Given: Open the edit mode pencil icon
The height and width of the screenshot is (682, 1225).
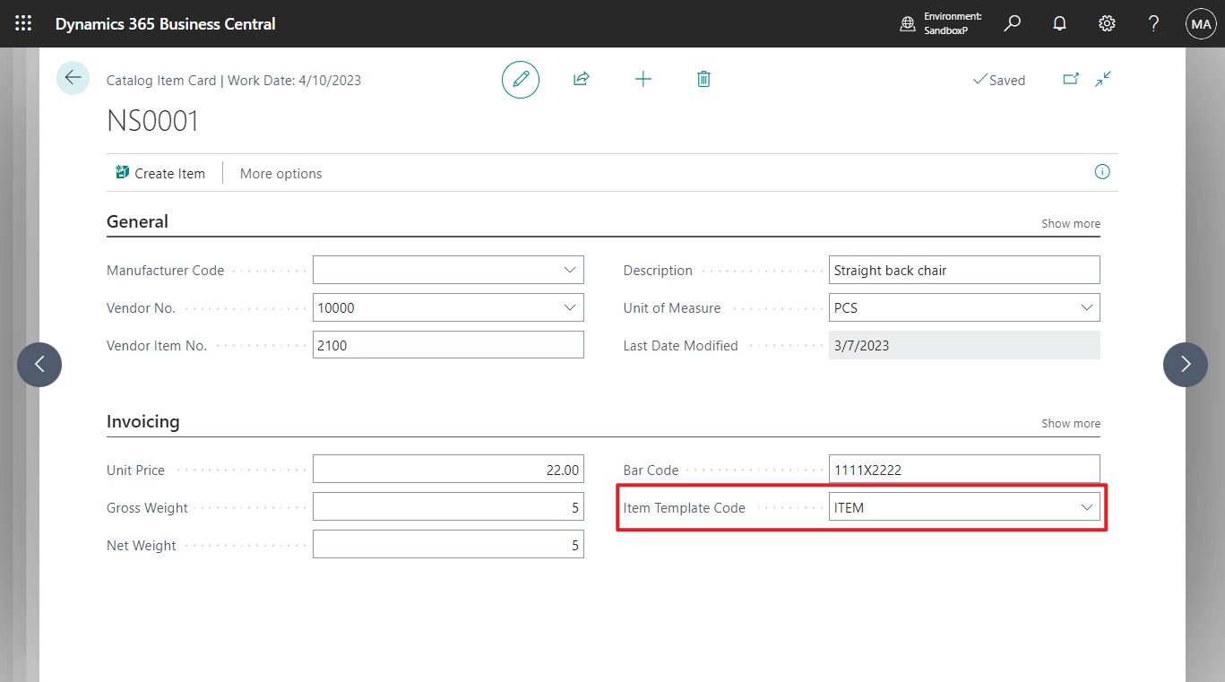Looking at the screenshot, I should pos(520,79).
